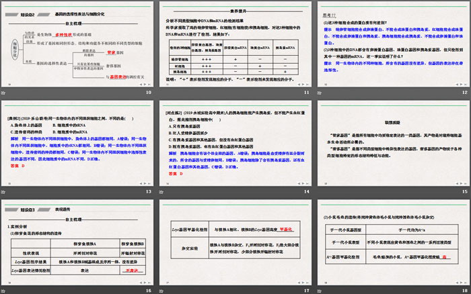The image size is (471, 294).
Task: Select slide 14 thumbnail with the practice question
Action: pos(235,143)
